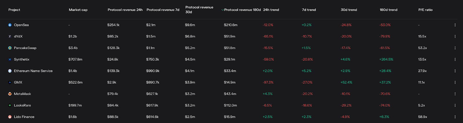
Task: Open the MetaMask project link
Action: pyautogui.click(x=22, y=94)
